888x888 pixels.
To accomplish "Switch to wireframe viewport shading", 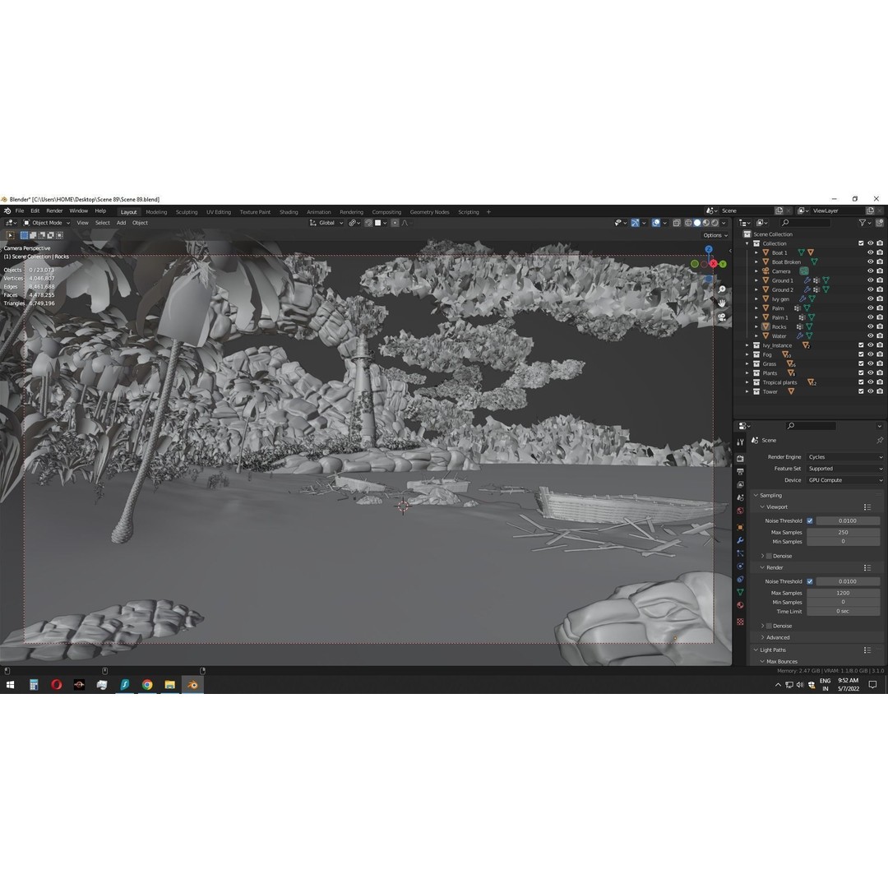I will coord(688,223).
